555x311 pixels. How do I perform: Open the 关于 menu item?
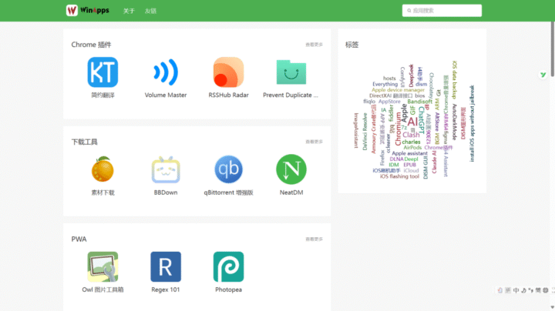click(x=129, y=11)
